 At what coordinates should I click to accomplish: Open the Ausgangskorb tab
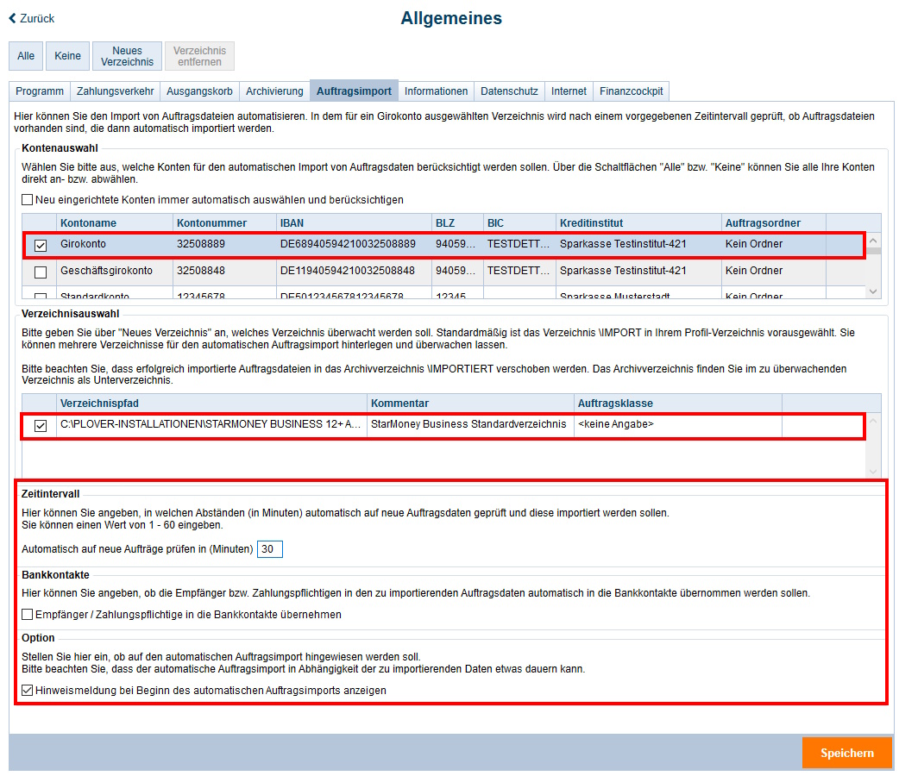tap(199, 91)
